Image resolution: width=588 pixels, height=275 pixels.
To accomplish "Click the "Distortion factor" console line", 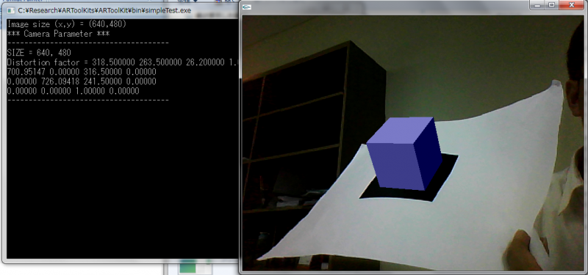I will (123, 62).
